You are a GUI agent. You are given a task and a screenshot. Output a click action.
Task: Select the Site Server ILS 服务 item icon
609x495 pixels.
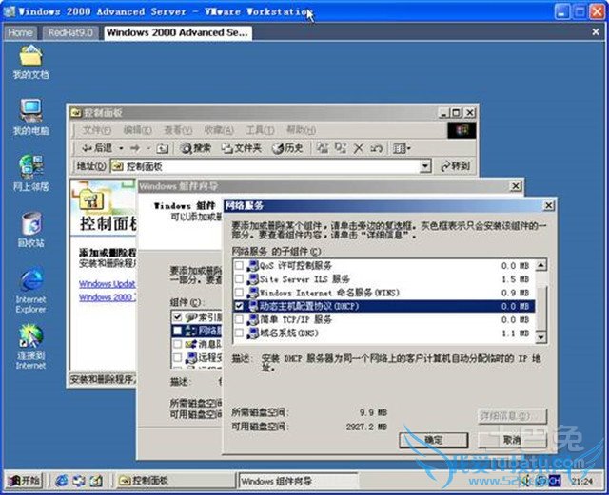point(253,279)
